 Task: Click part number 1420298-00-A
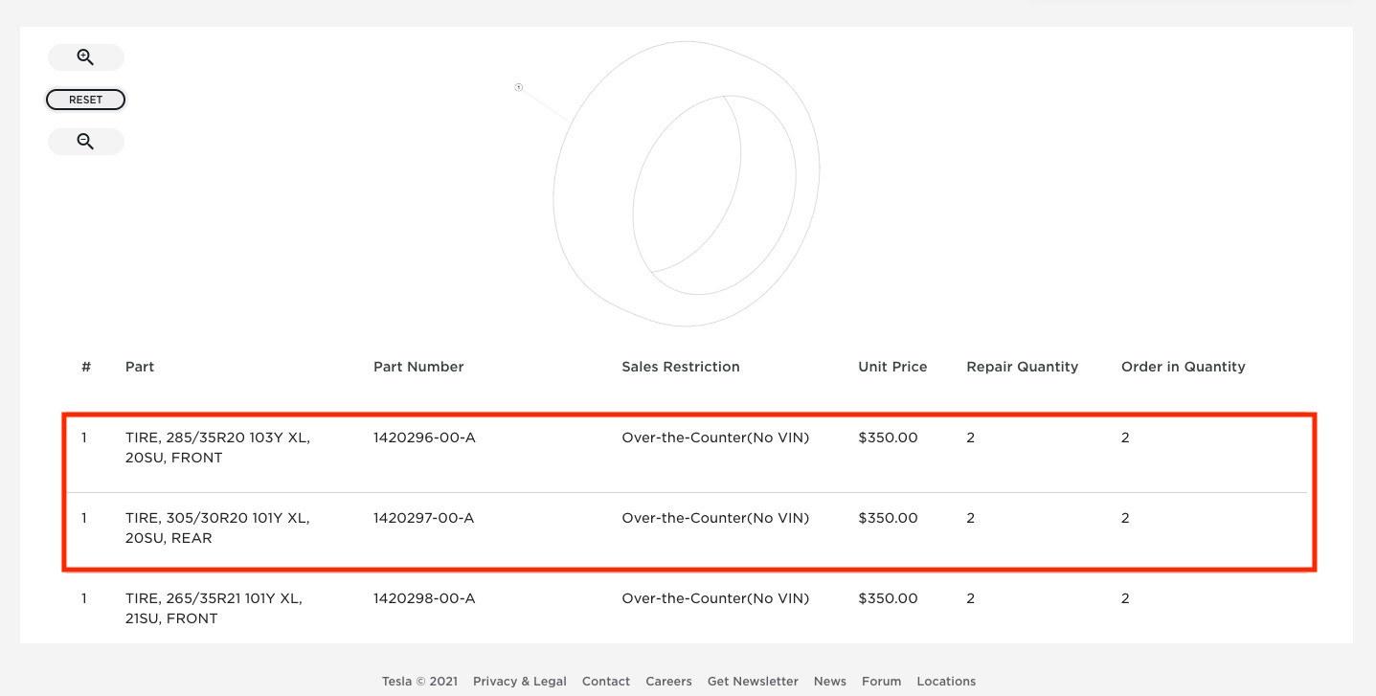point(424,598)
